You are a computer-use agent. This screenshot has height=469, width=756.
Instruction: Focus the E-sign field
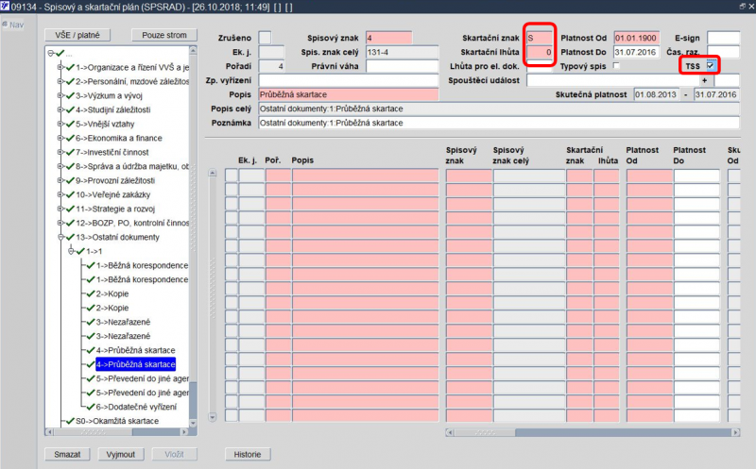[x=723, y=38]
